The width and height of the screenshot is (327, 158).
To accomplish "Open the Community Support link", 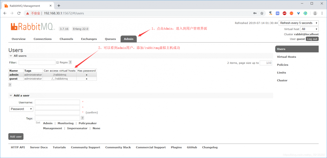I will pos(86,148).
